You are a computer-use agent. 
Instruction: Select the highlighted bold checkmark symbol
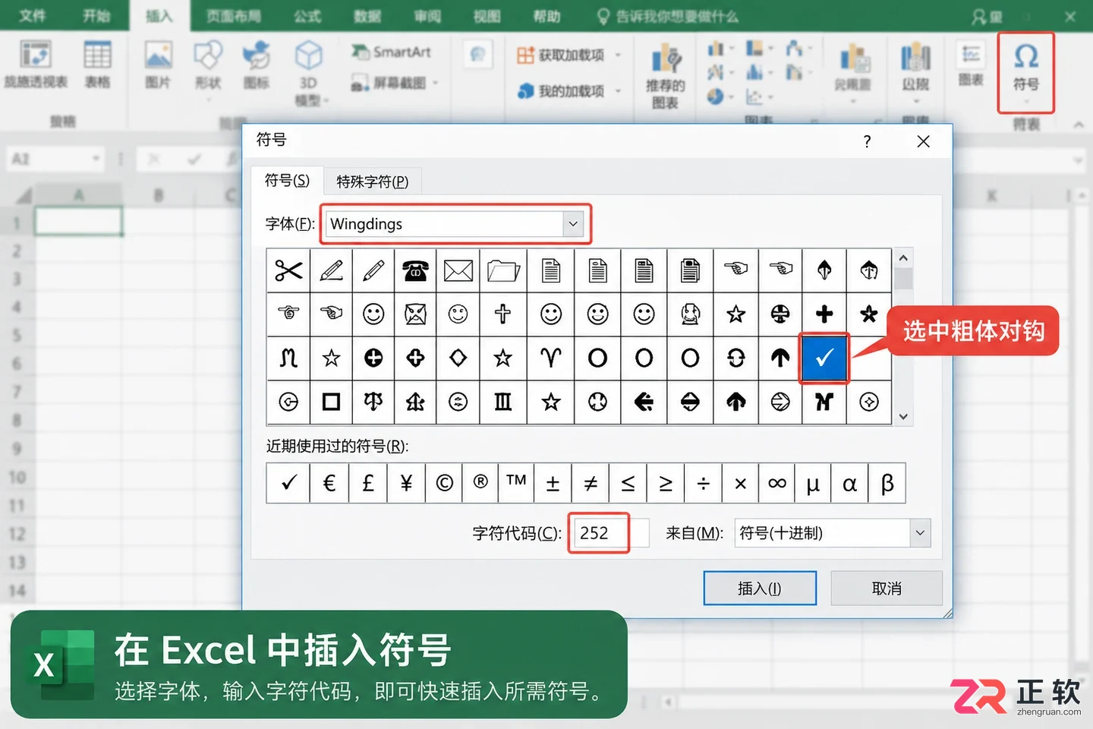824,358
